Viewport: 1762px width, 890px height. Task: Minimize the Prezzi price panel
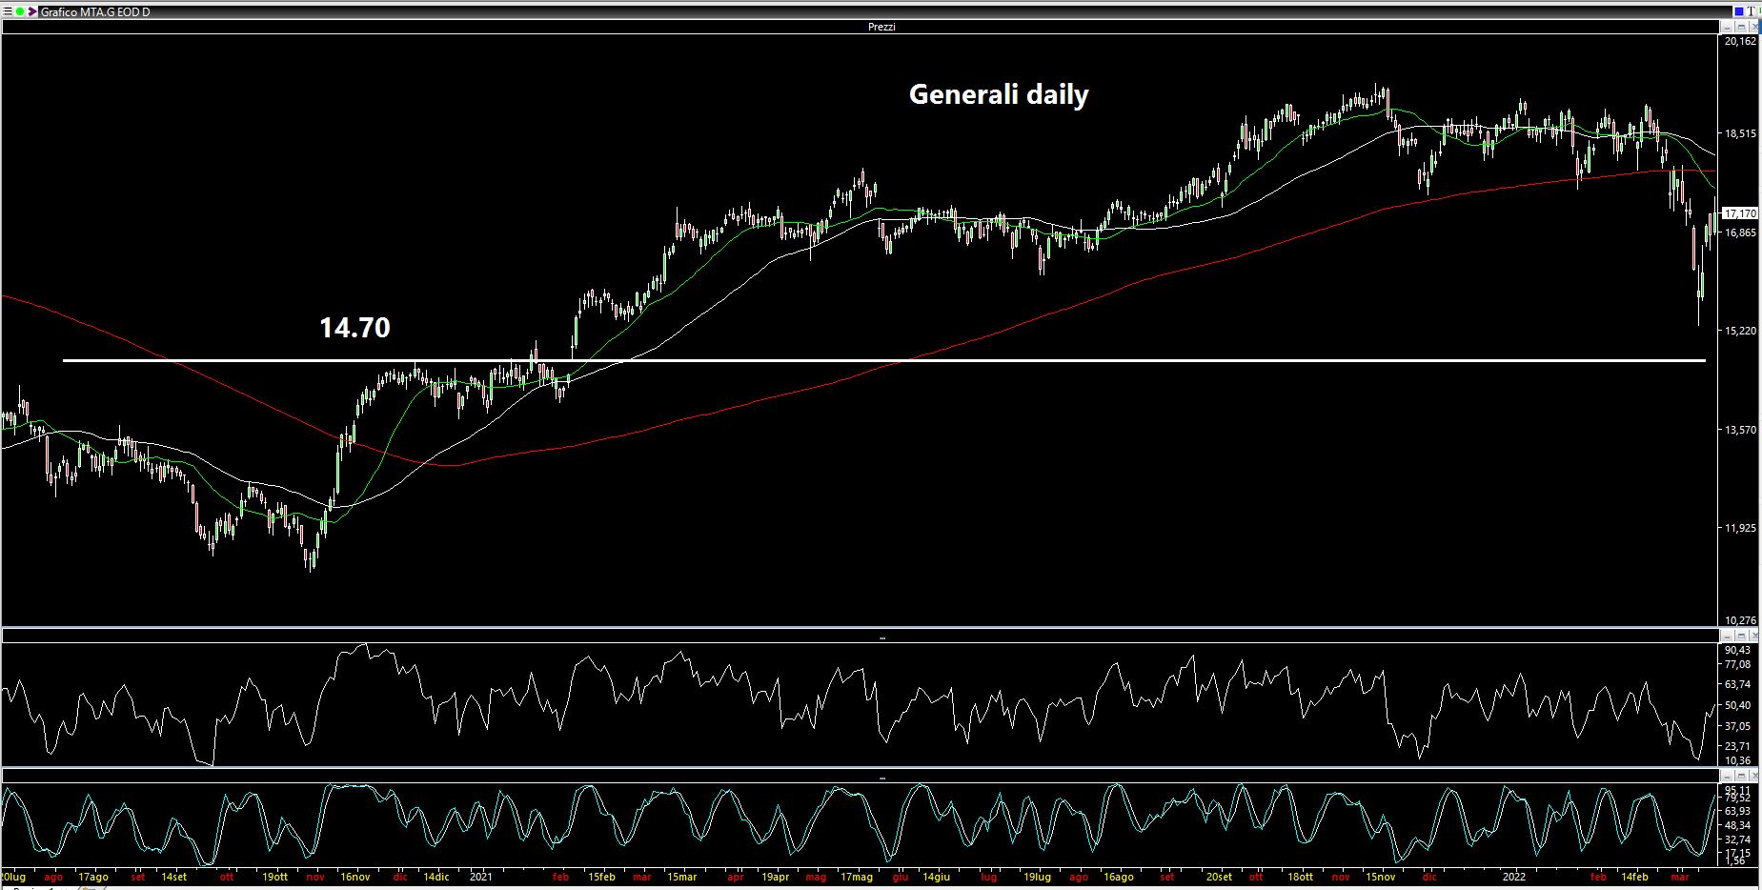(x=1727, y=27)
